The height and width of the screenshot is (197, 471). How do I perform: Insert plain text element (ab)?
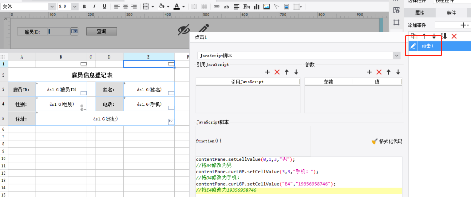pyautogui.click(x=227, y=6)
